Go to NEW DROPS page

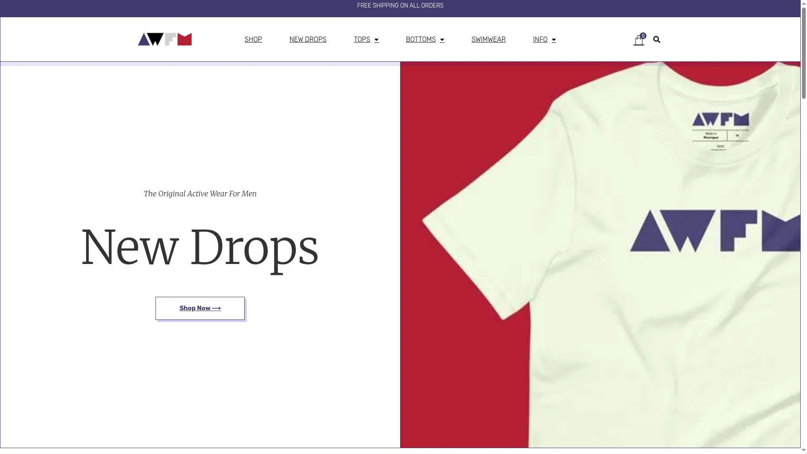tap(308, 40)
